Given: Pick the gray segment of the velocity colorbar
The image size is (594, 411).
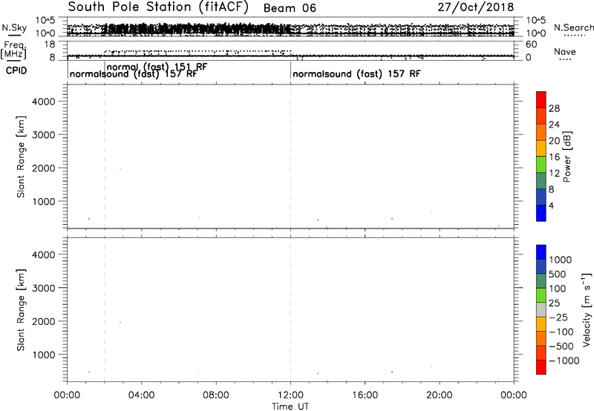Looking at the screenshot, I should tap(541, 310).
